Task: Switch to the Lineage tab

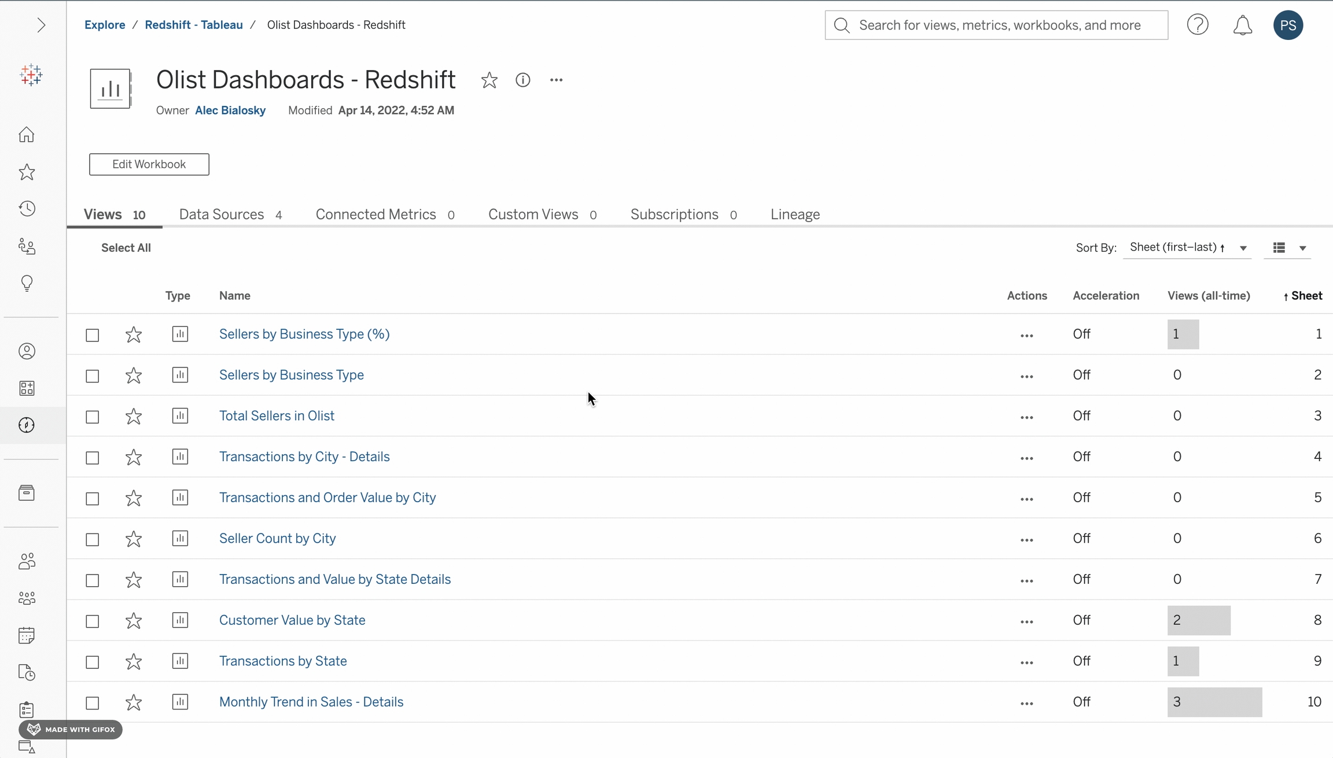Action: [795, 215]
